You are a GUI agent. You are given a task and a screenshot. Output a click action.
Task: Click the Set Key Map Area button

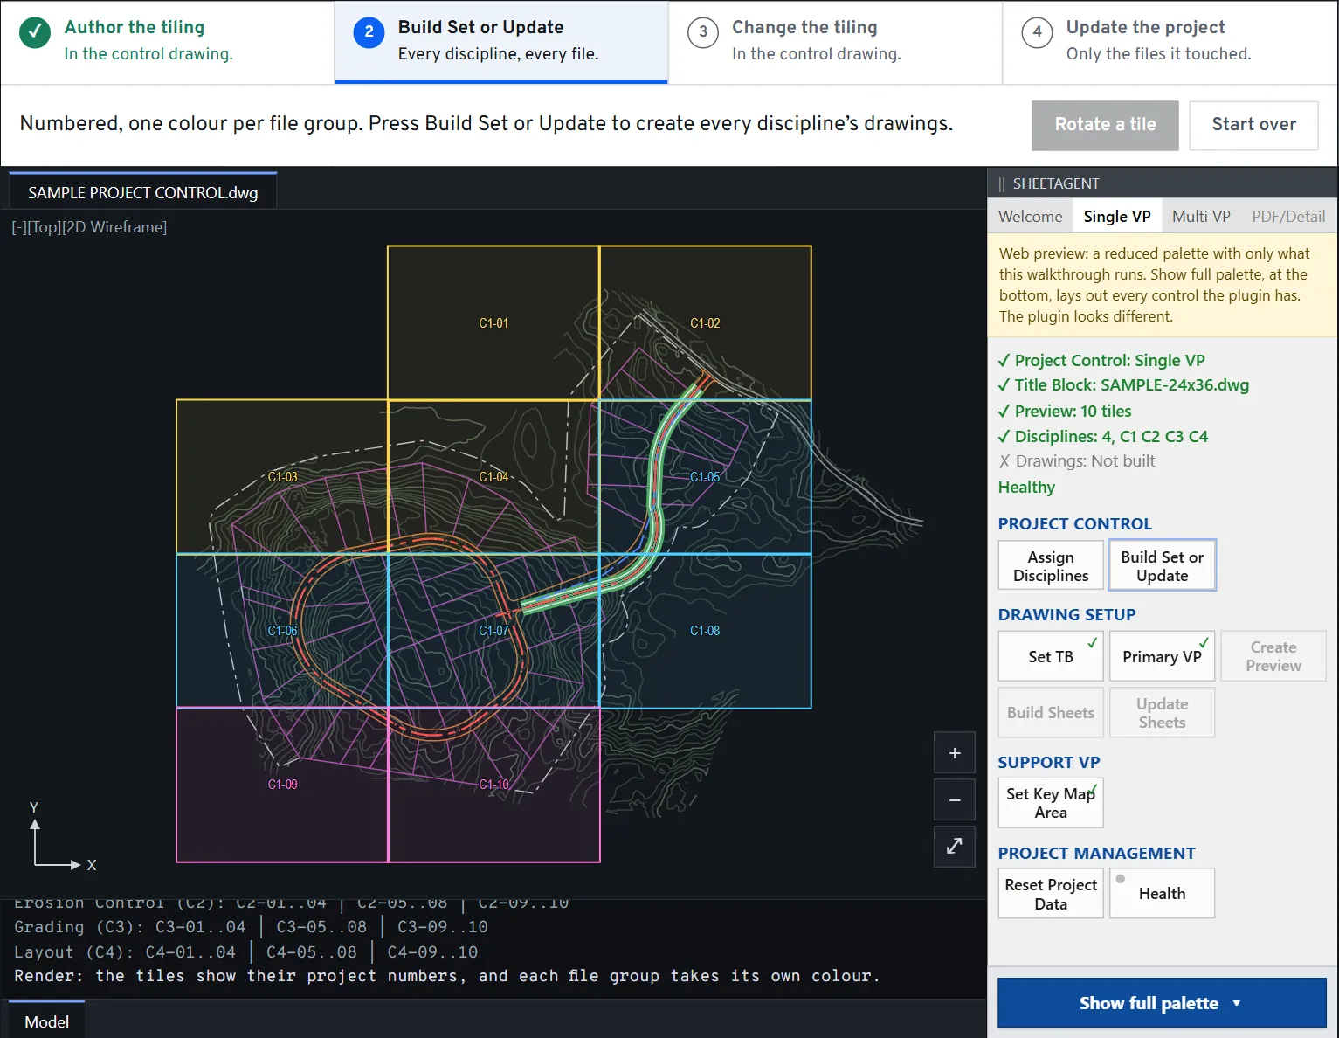(x=1051, y=803)
